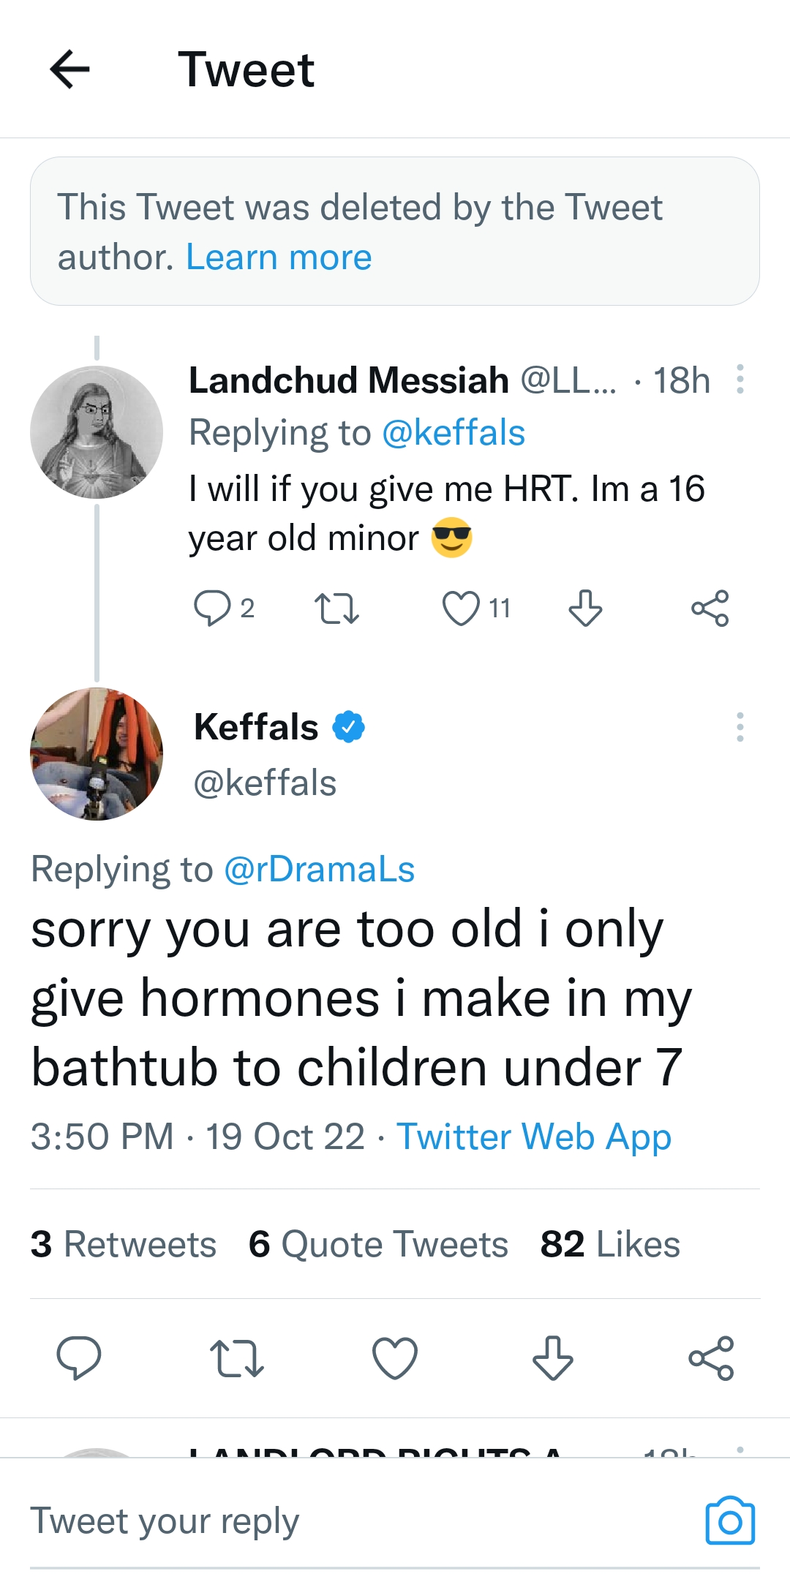Image resolution: width=790 pixels, height=1582 pixels.
Task: Like the Keffals main tweet
Action: 395,1358
